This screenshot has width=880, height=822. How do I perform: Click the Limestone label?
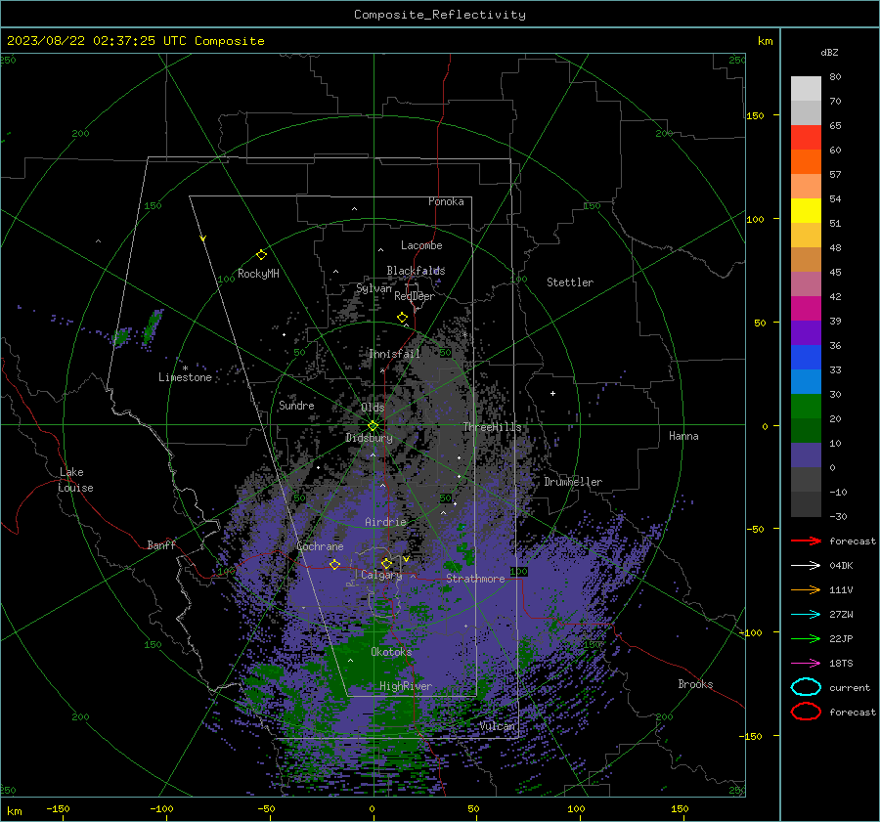click(x=185, y=377)
